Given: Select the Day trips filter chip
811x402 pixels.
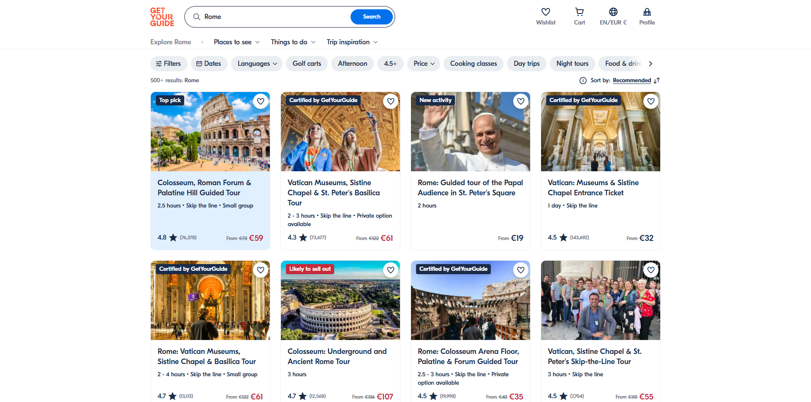Looking at the screenshot, I should [x=527, y=64].
